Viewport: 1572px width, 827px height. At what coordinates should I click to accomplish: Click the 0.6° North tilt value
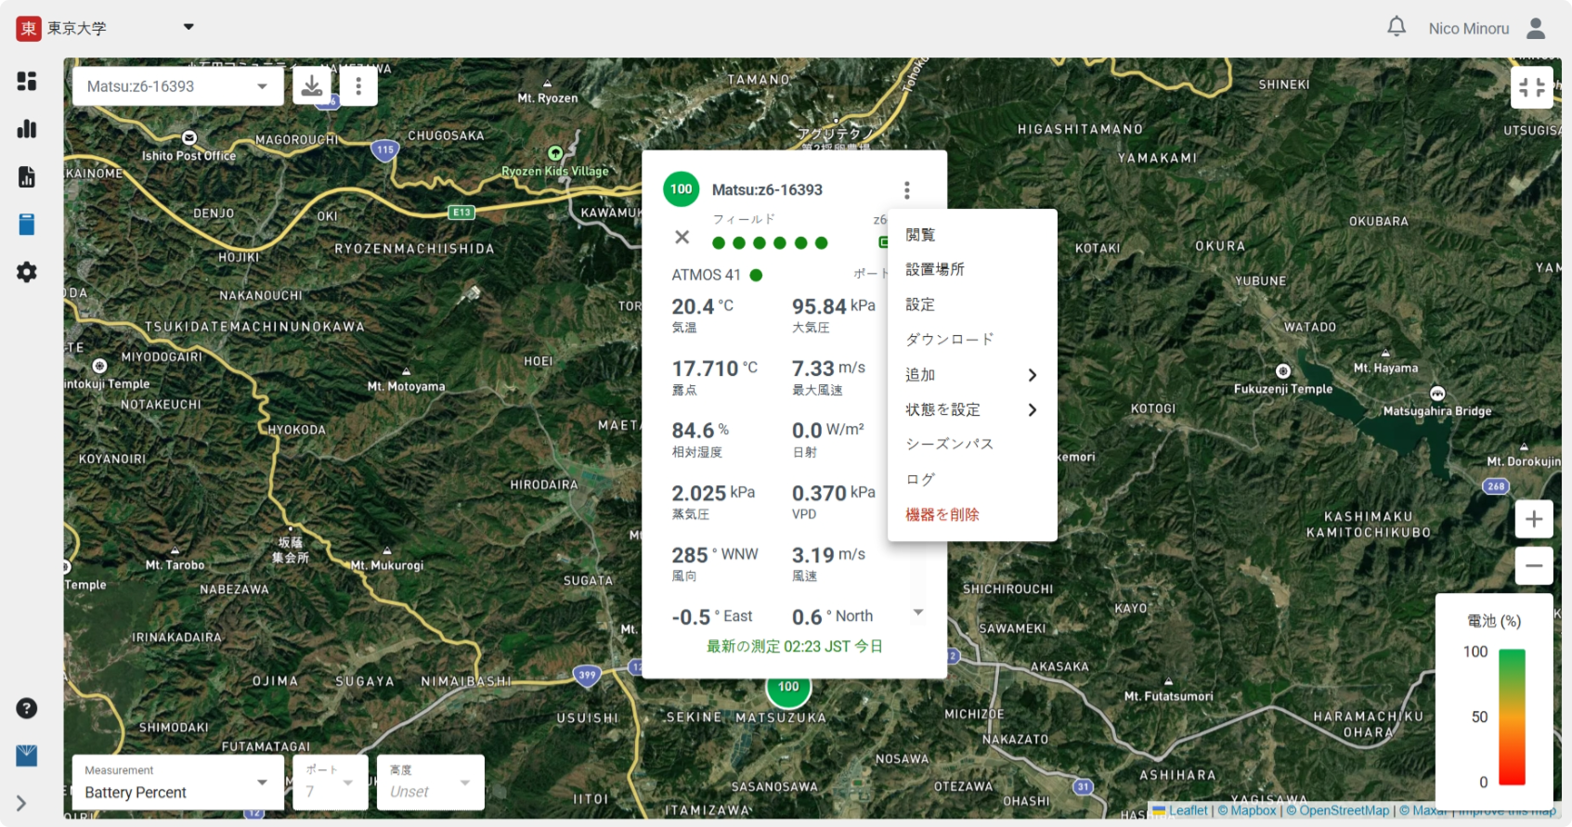click(x=832, y=617)
